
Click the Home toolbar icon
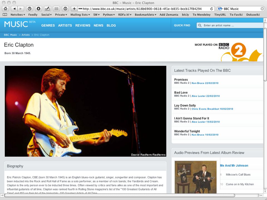[x=6, y=9]
